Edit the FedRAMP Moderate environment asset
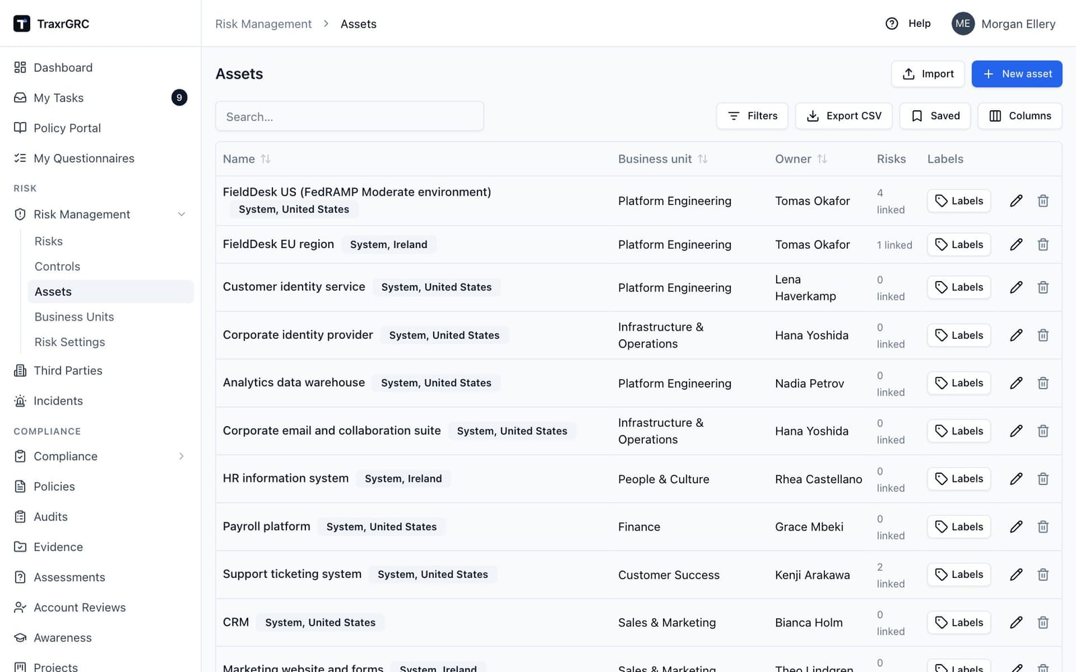The height and width of the screenshot is (672, 1076). point(1016,201)
